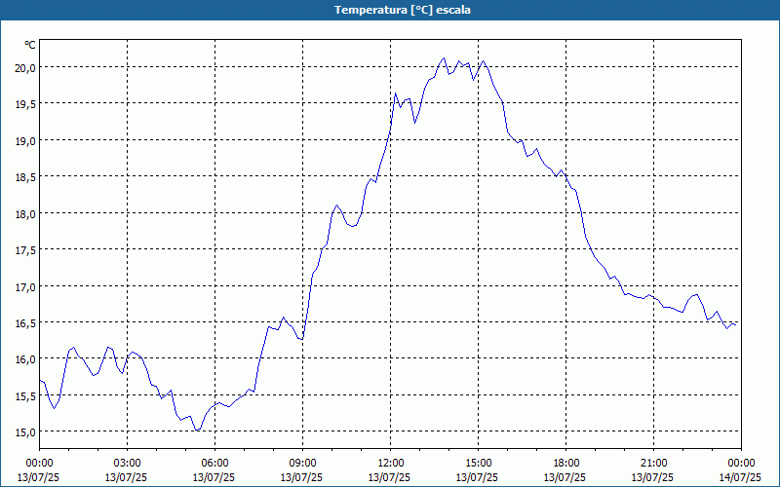Select the 19,0 y-axis label

pyautogui.click(x=25, y=141)
